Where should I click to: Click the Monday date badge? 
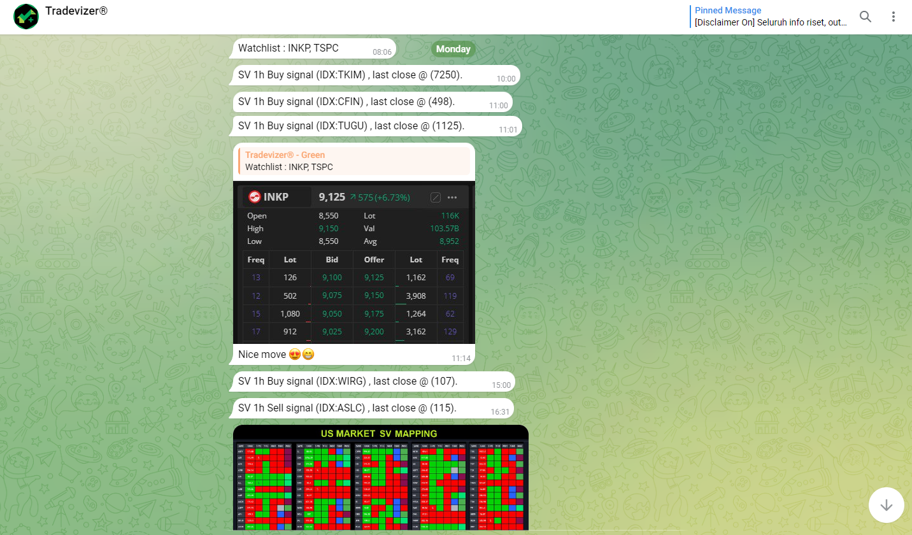pos(453,49)
